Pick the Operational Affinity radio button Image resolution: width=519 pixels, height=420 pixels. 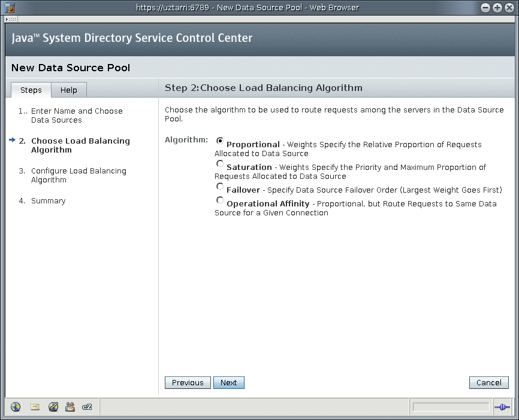click(x=220, y=200)
